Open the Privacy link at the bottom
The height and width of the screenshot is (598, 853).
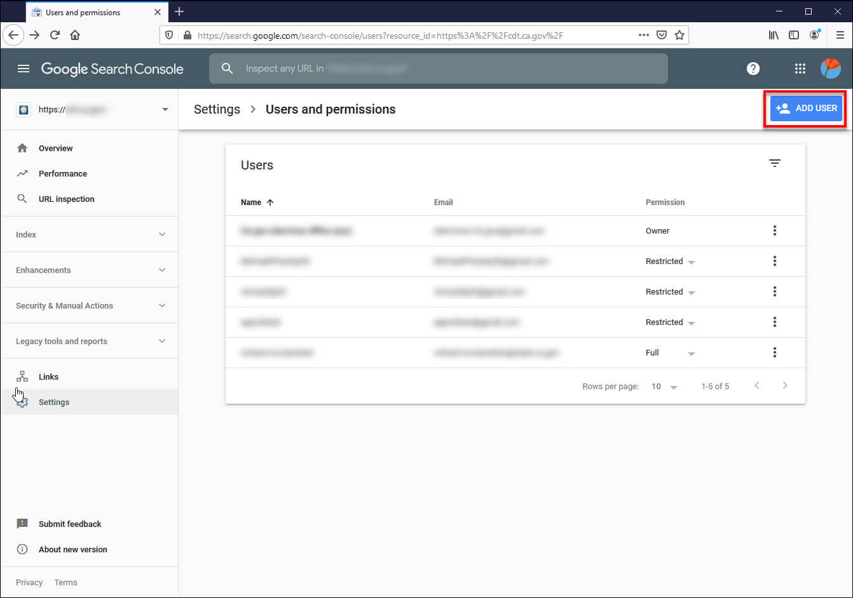pos(29,582)
